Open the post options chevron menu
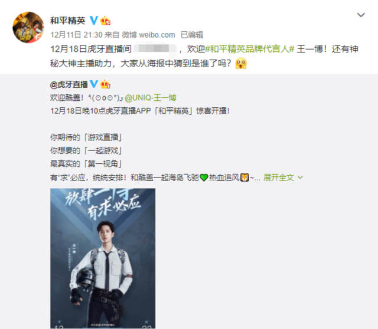The width and height of the screenshot is (378, 329). coord(361,15)
